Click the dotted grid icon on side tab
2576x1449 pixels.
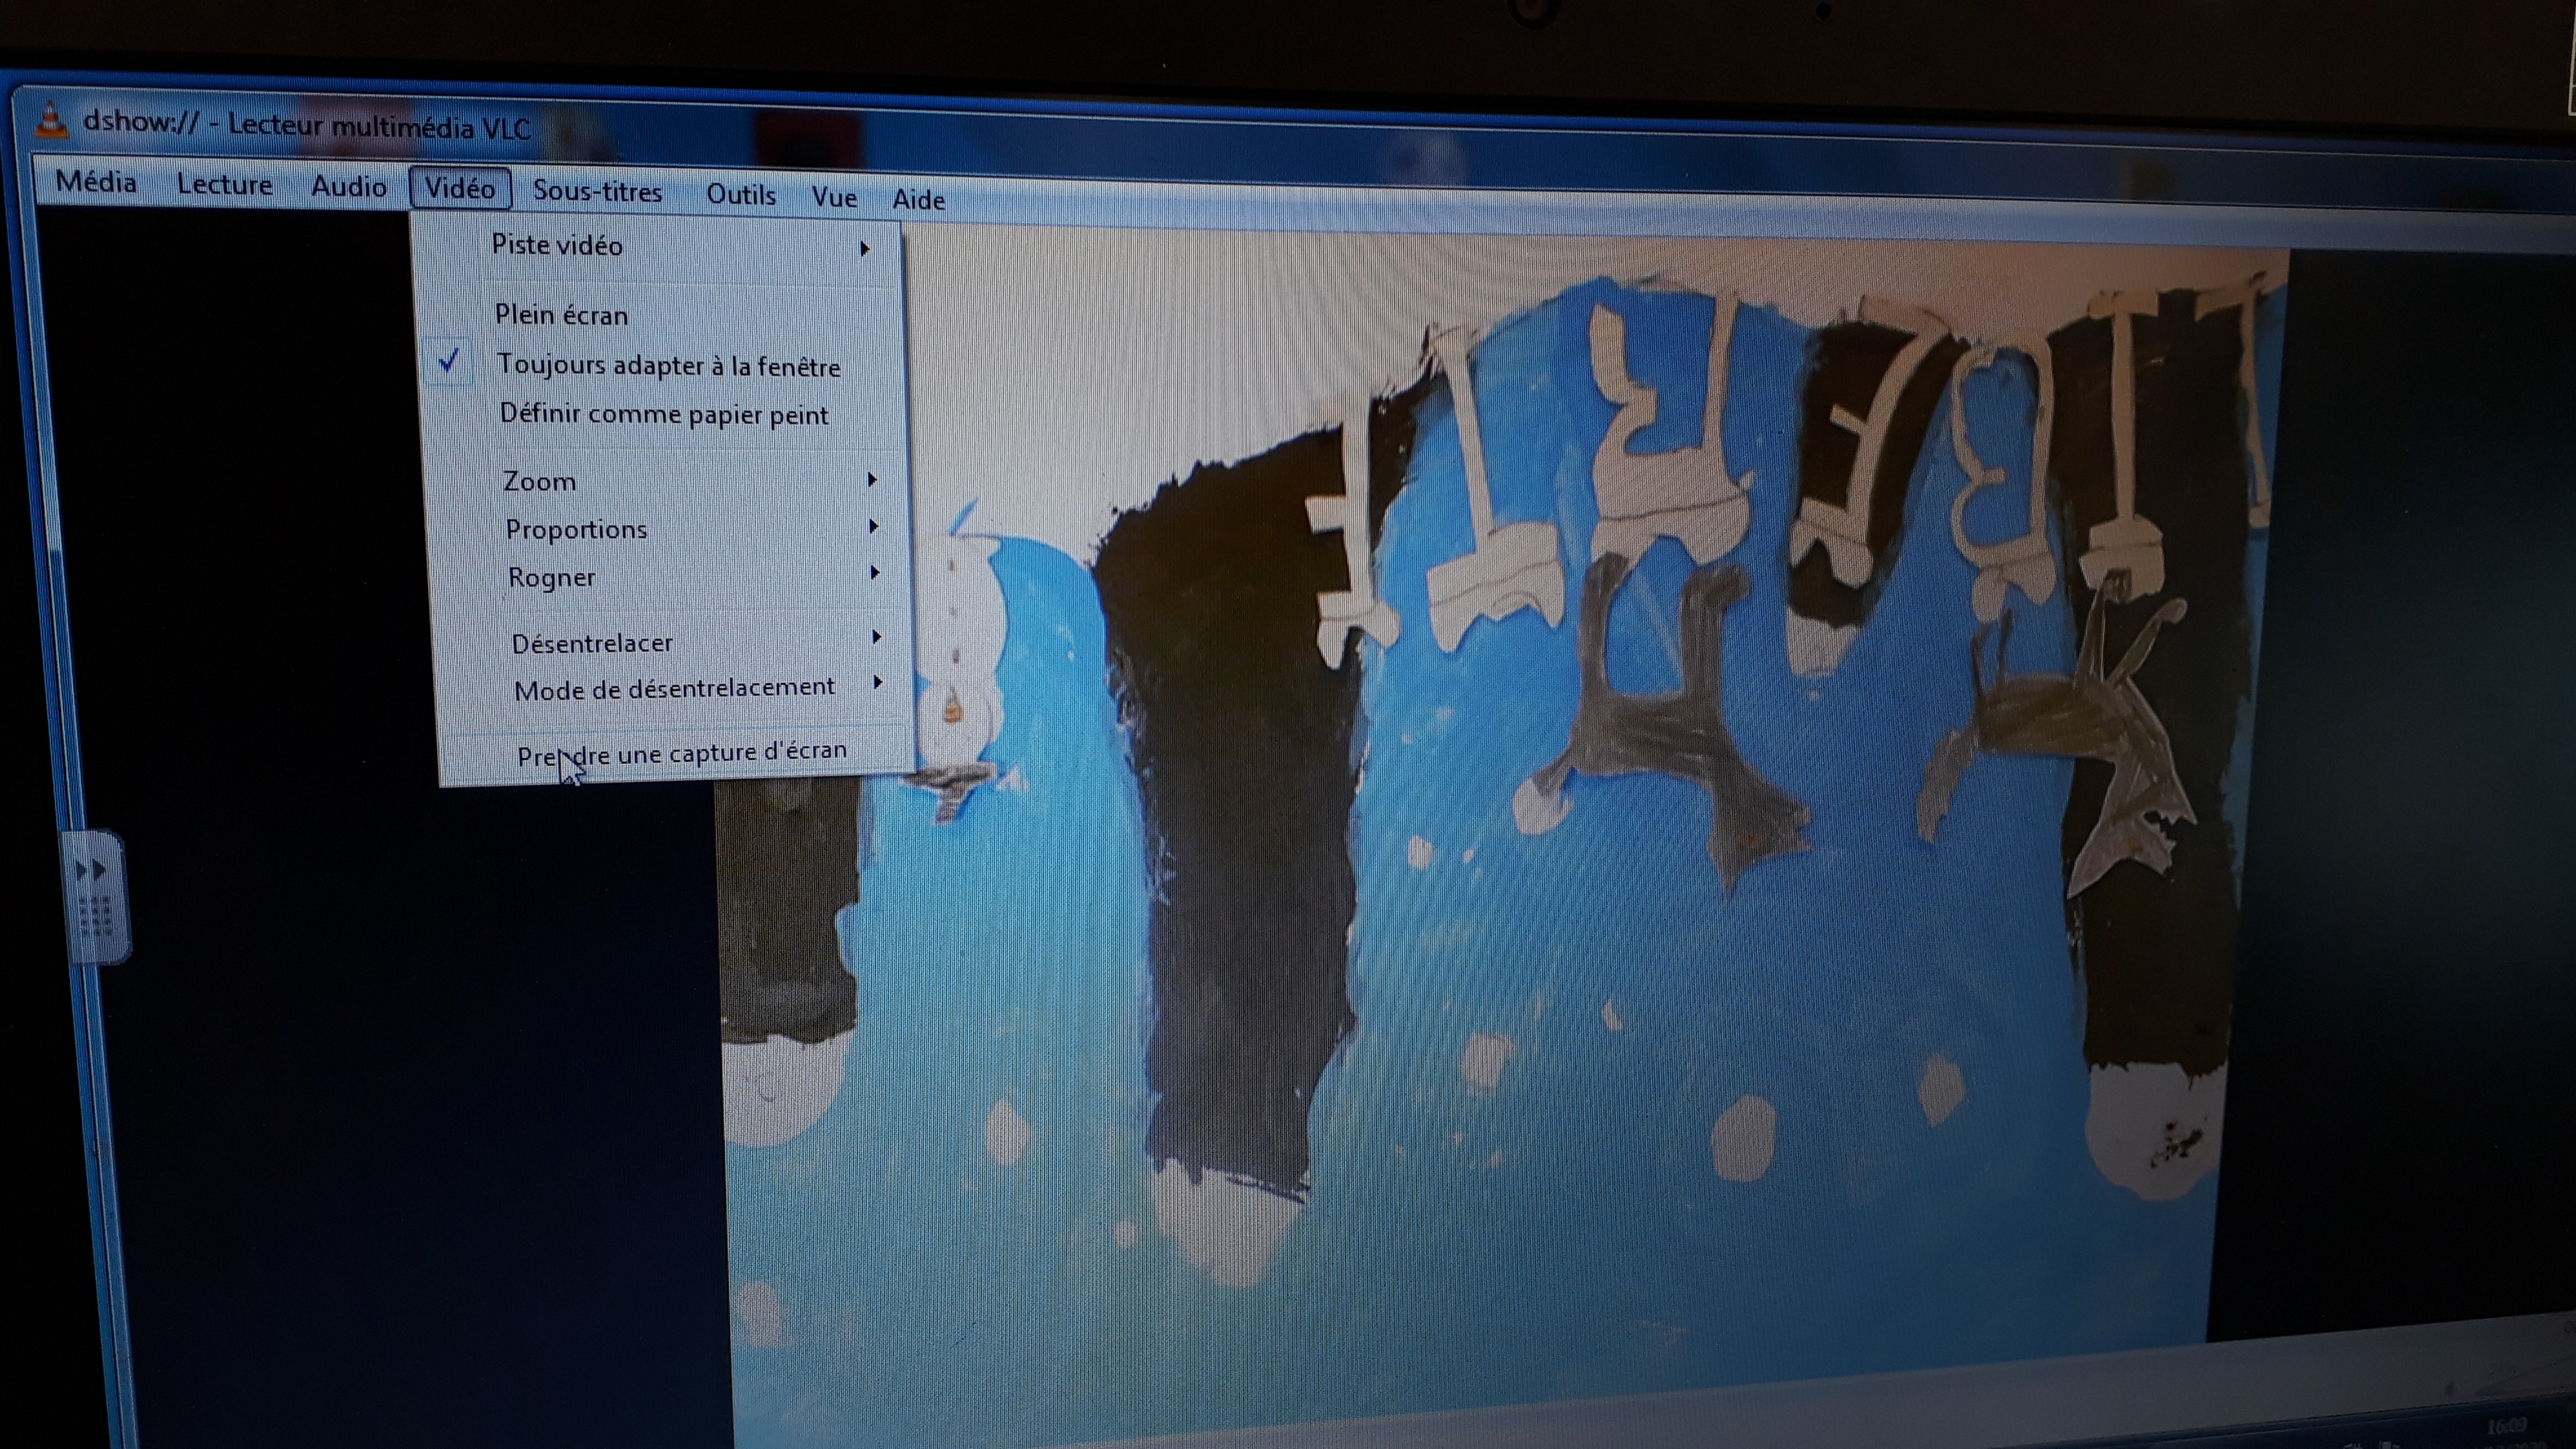pos(96,916)
